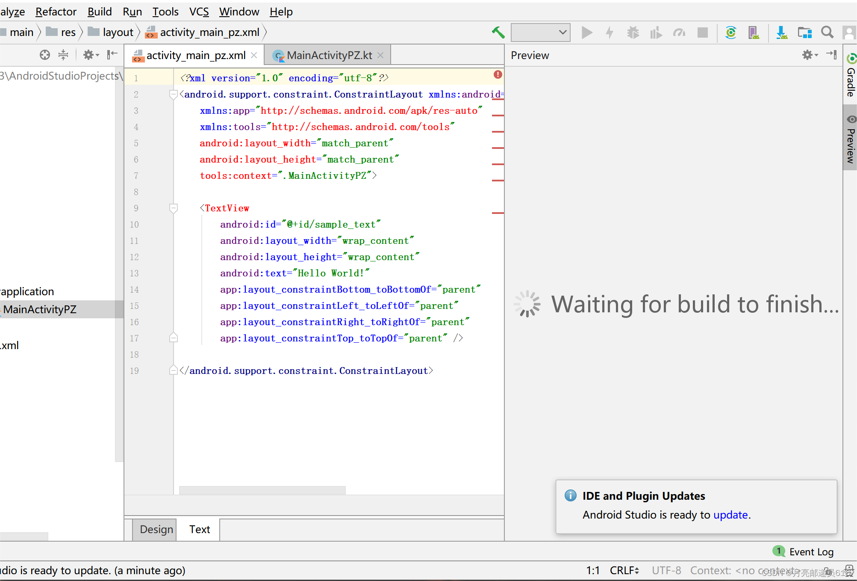
Task: Open the Refactor menu
Action: (x=56, y=12)
